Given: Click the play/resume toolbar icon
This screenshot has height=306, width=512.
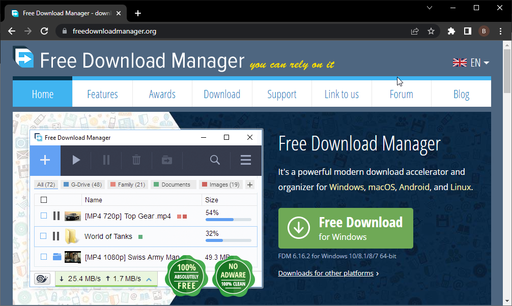Looking at the screenshot, I should (76, 160).
